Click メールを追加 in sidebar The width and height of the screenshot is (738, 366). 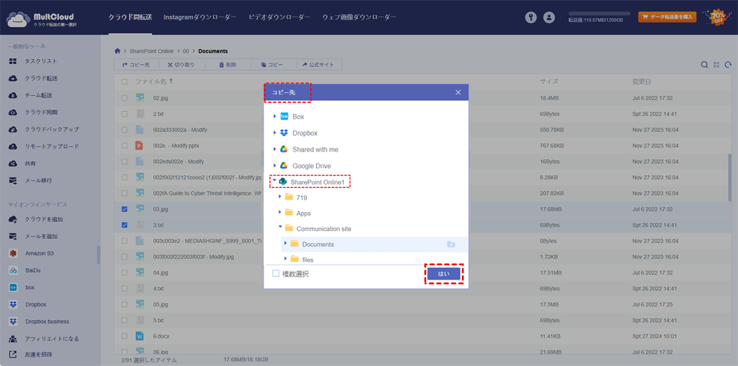point(41,236)
